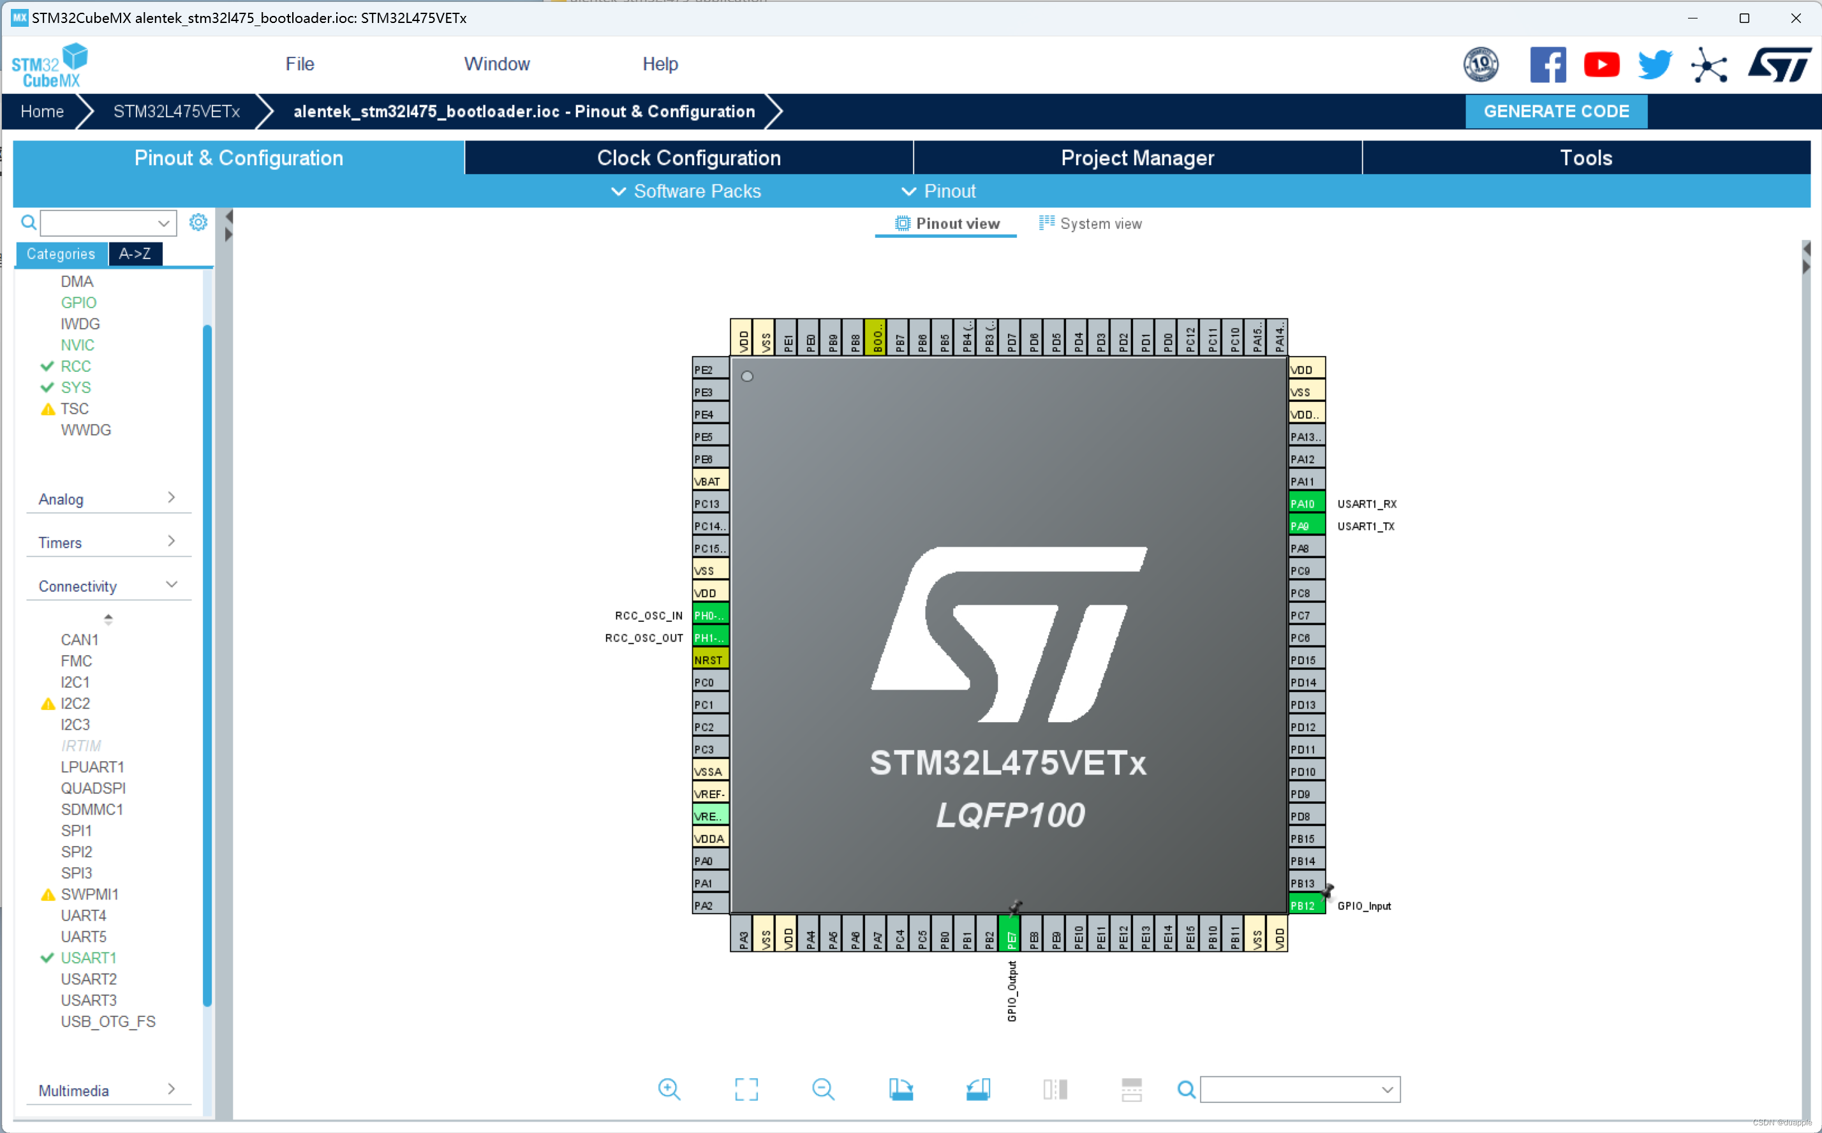1822x1133 pixels.
Task: Rotate the chip view counter-clockwise
Action: [x=978, y=1089]
